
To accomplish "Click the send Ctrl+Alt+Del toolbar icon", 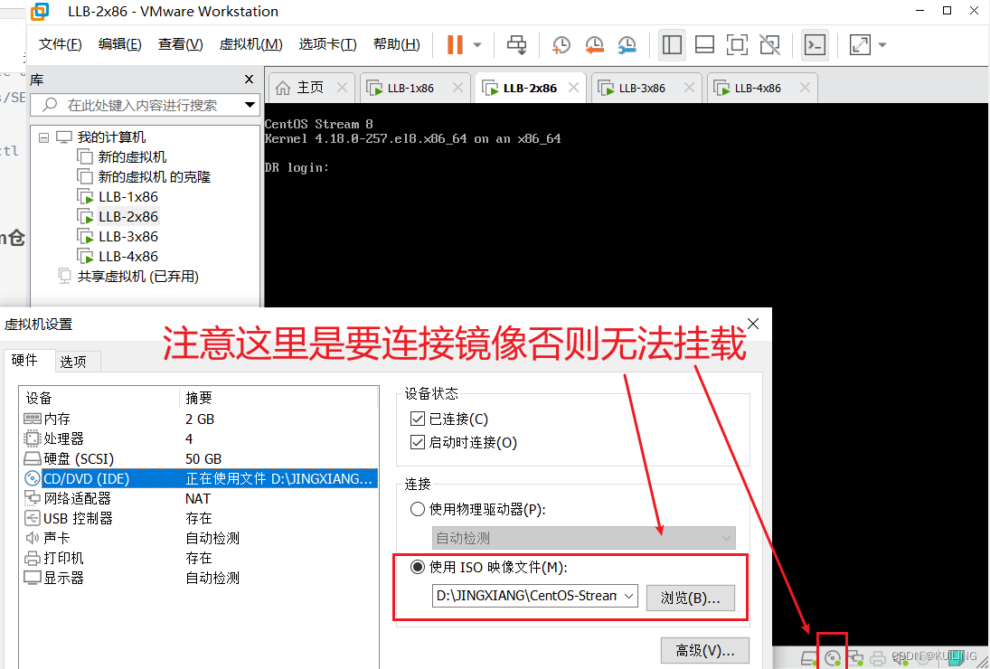I will coord(516,45).
